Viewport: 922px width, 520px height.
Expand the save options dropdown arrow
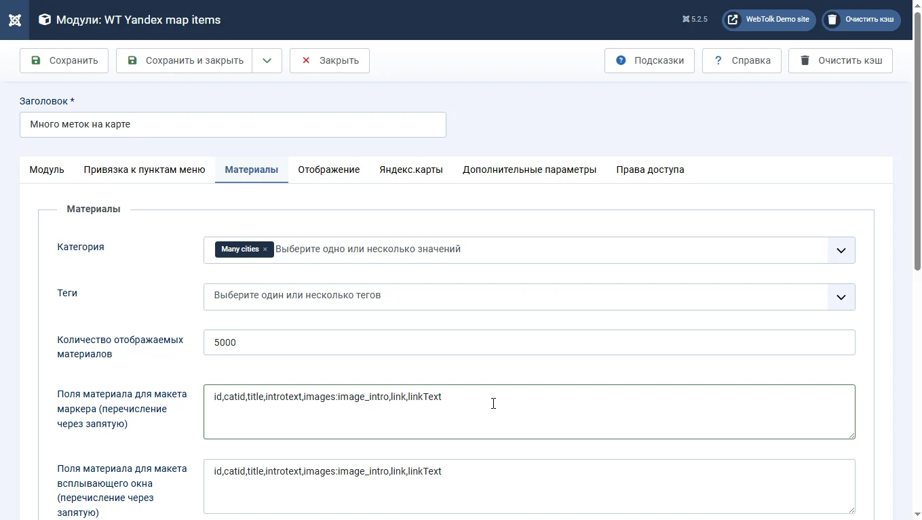(x=267, y=60)
